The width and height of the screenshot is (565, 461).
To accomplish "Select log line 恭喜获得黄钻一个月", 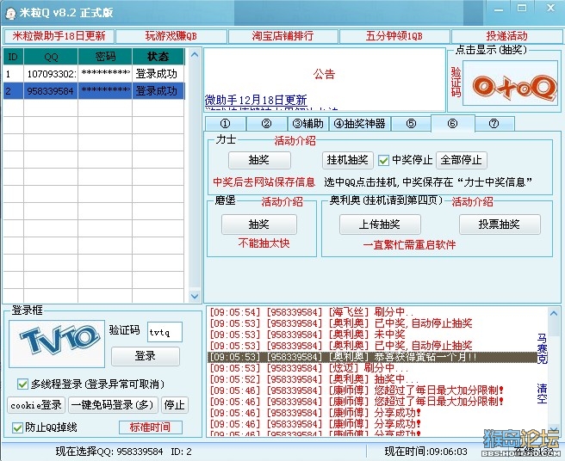I will 372,357.
